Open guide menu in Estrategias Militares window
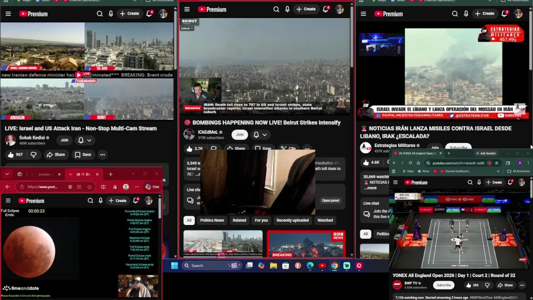533x300 pixels. point(363,14)
